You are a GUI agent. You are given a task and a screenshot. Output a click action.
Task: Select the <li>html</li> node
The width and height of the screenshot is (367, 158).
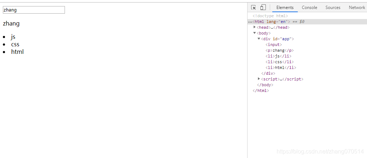(x=281, y=68)
